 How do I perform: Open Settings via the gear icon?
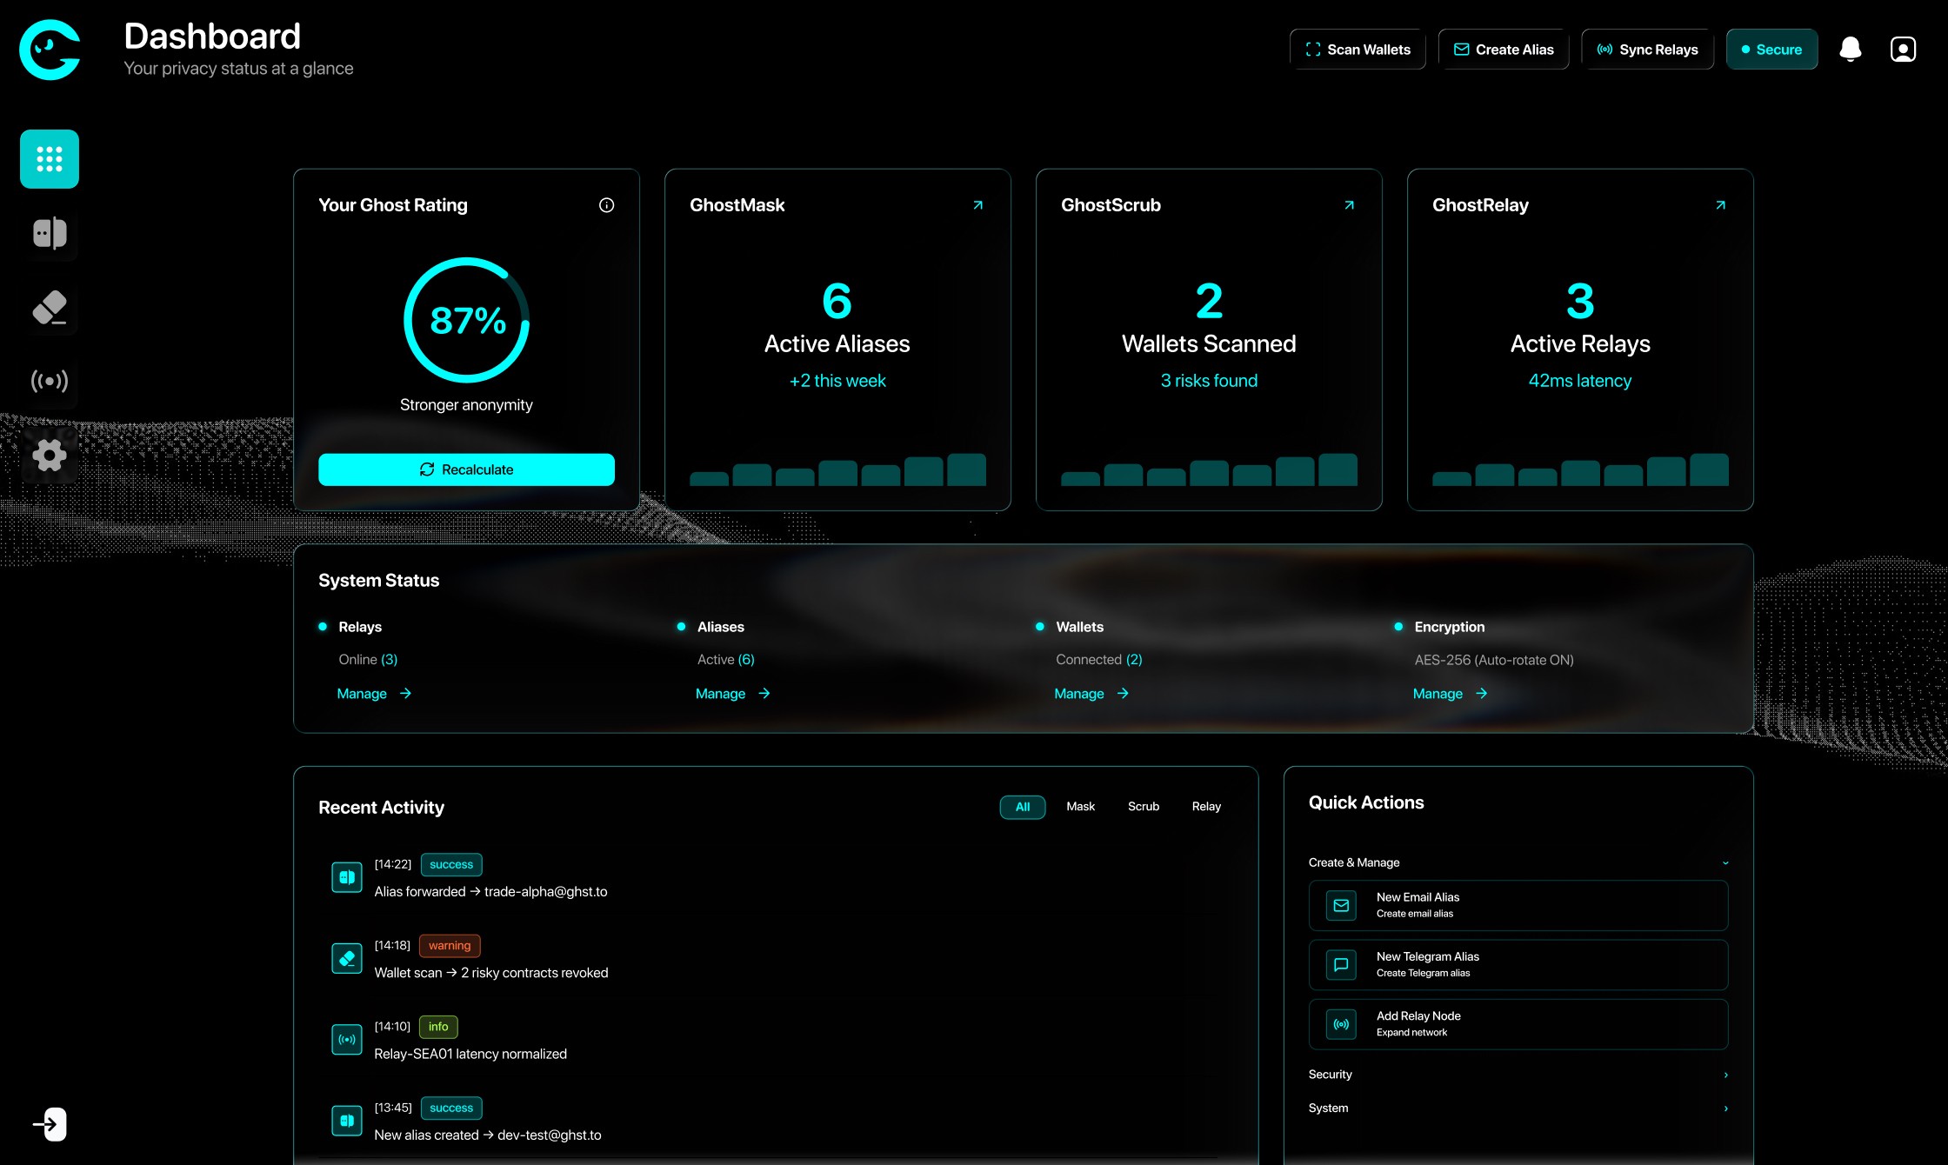point(50,456)
